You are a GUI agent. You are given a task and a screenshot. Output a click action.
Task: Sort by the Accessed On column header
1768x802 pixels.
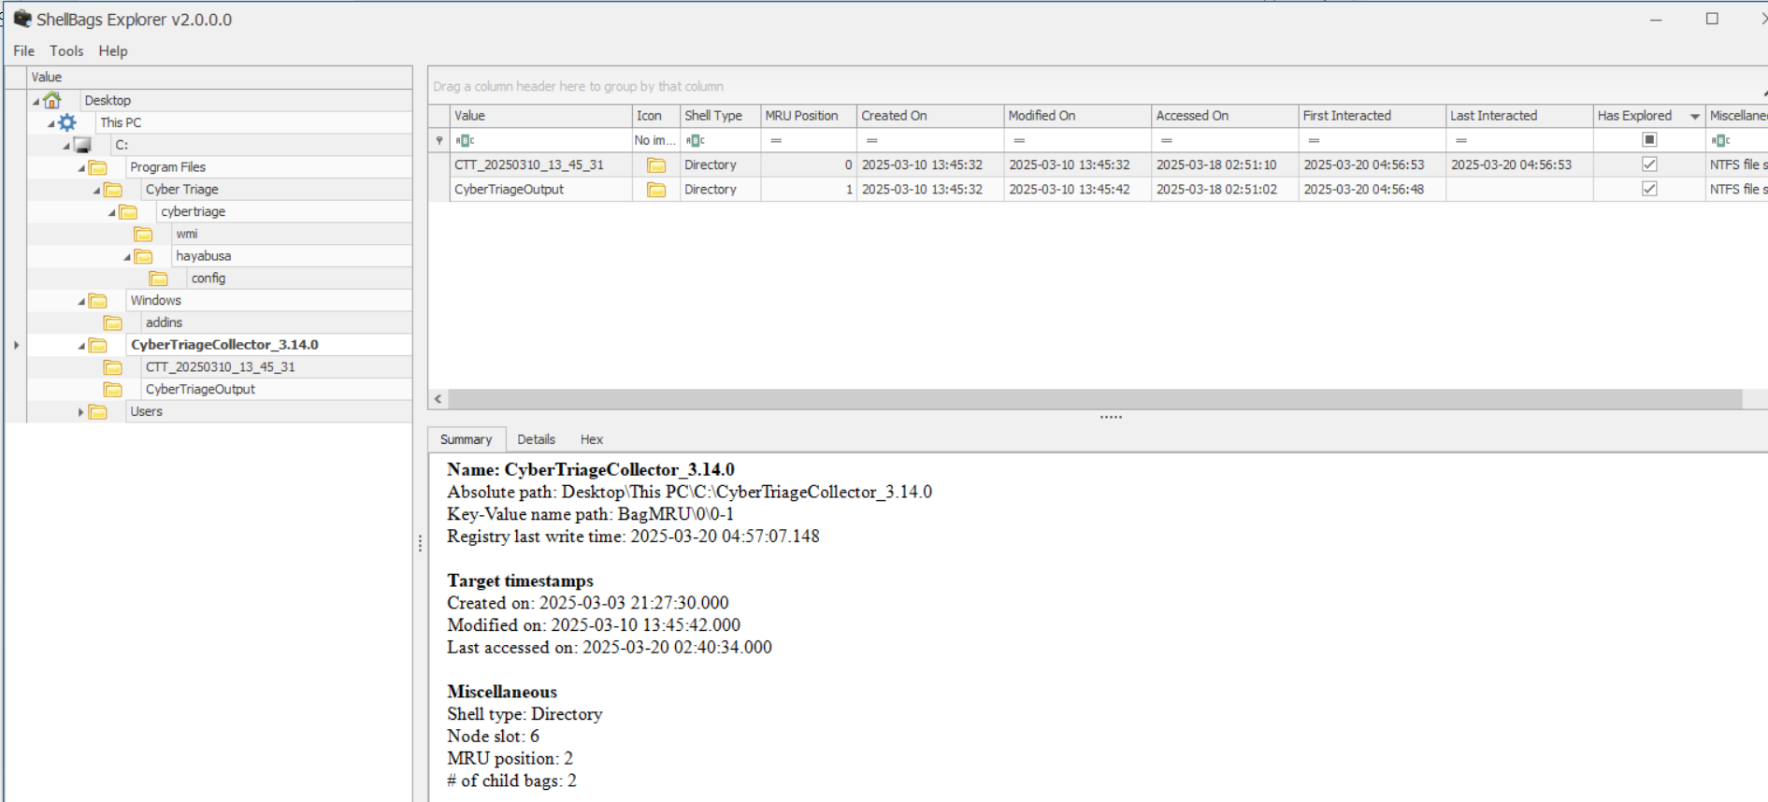[1225, 116]
